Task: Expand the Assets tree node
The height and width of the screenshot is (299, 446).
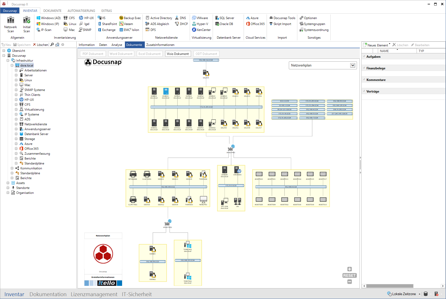Action: pyautogui.click(x=8, y=183)
